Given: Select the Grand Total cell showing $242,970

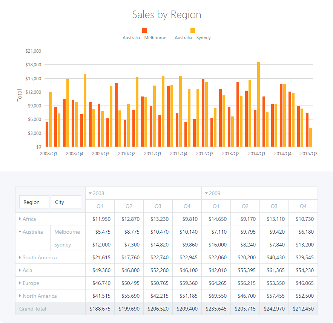Looking at the screenshot, I should [274, 309].
